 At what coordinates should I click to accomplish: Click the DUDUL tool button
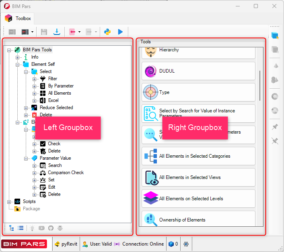[198, 71]
